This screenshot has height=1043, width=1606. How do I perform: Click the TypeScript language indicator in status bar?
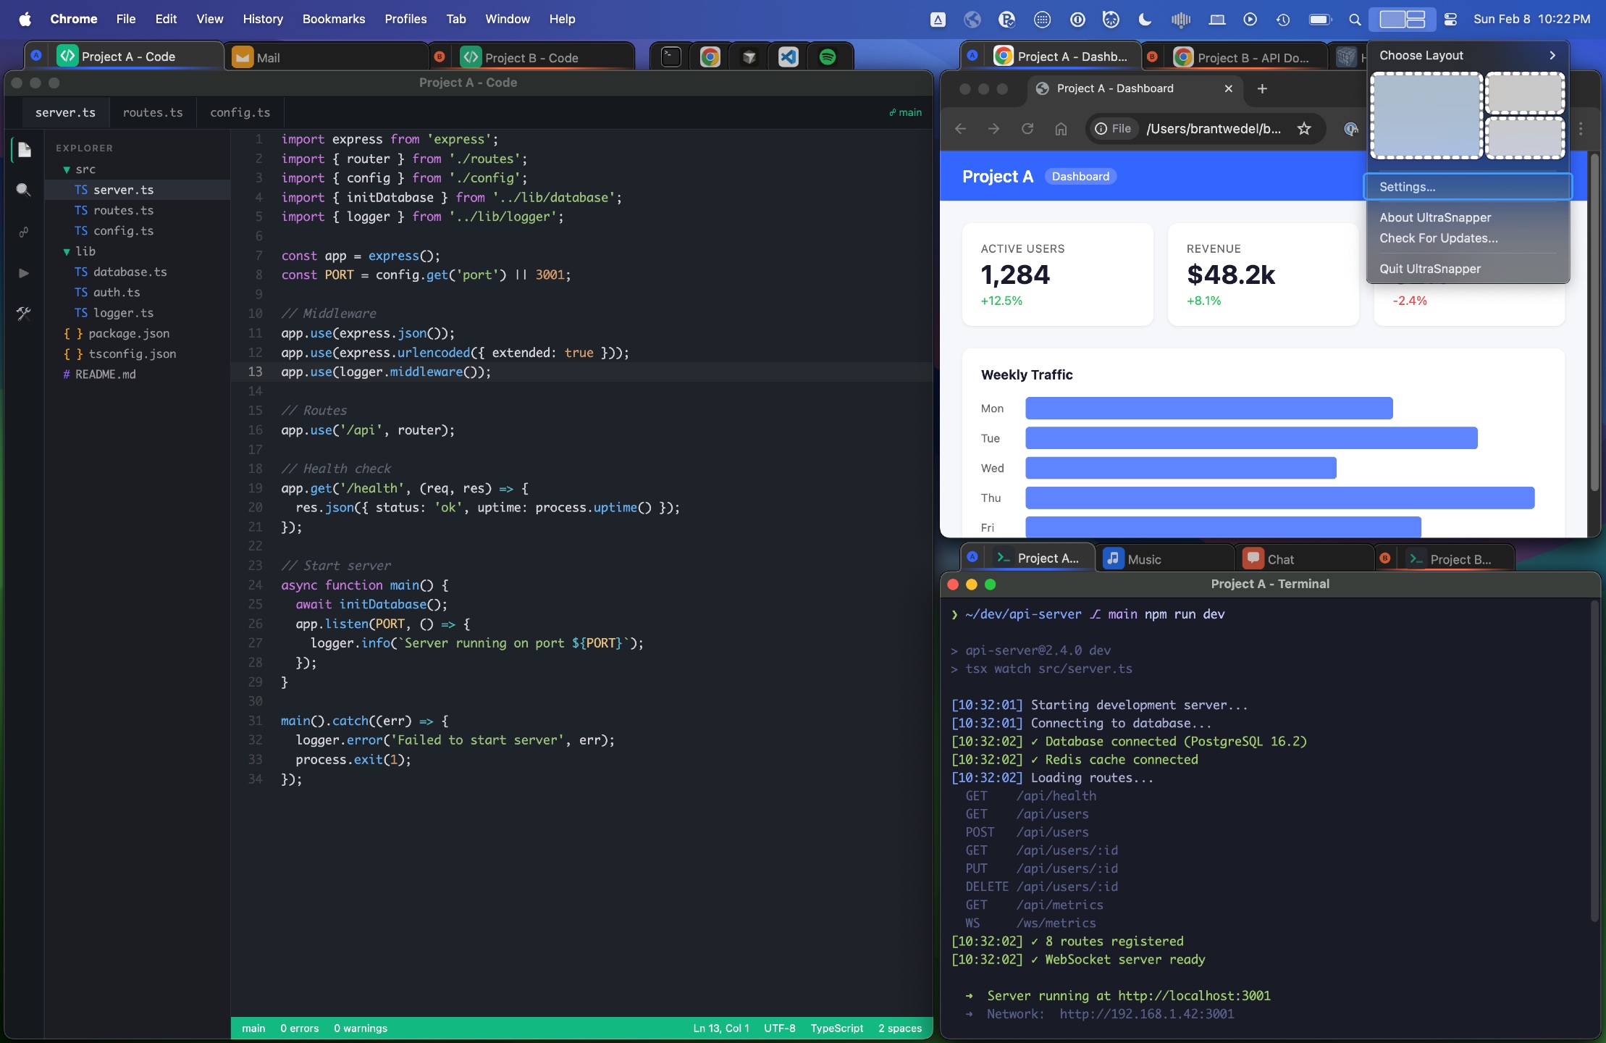[836, 1028]
